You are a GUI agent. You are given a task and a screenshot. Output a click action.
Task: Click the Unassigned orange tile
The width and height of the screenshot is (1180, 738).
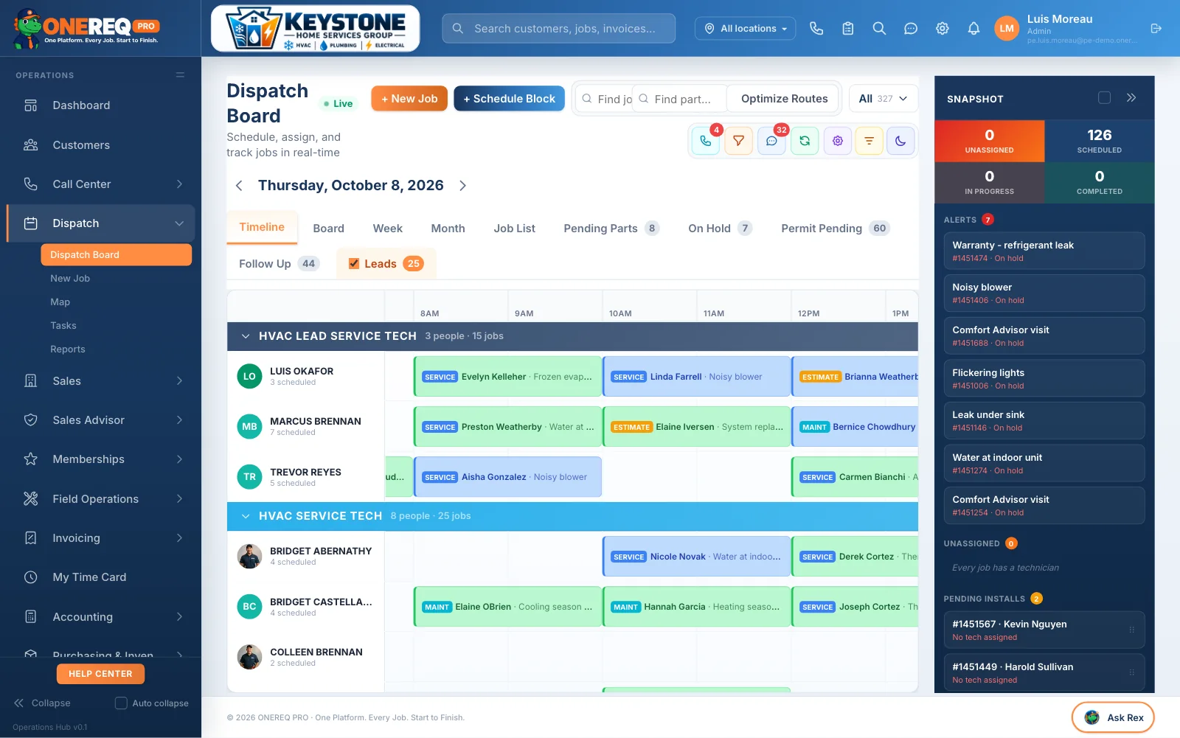[989, 141]
